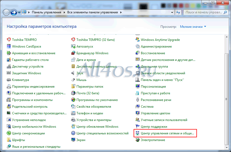Expand the root arrow before Панель управления
Viewport: 231px width, 152px height.
(x=29, y=12)
